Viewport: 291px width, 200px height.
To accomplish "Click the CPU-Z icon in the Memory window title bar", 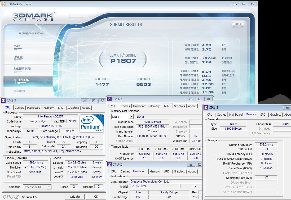I will click(206, 107).
